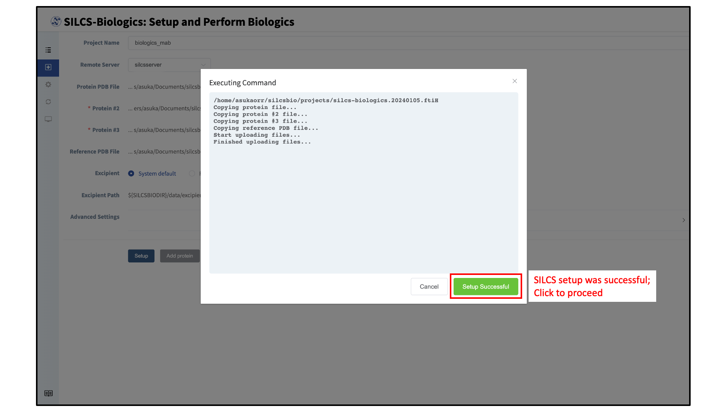Open the monitor display sidebar icon

(48, 119)
